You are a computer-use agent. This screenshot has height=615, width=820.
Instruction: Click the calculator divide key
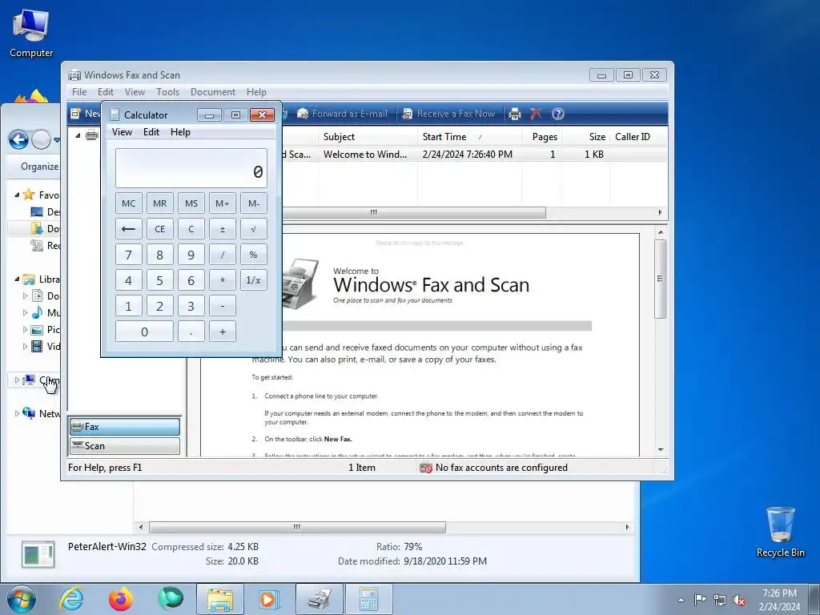[x=223, y=255]
